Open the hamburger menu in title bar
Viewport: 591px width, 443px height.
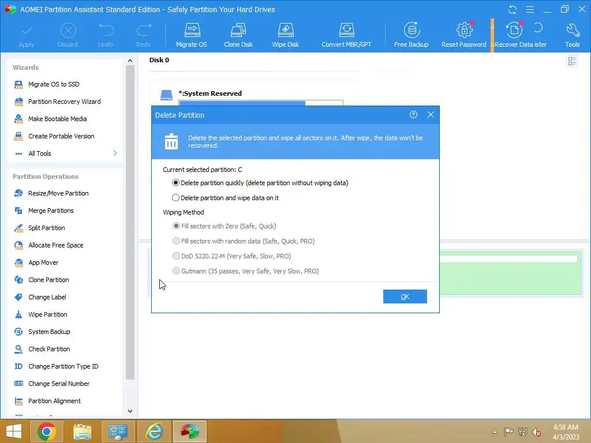[530, 9]
